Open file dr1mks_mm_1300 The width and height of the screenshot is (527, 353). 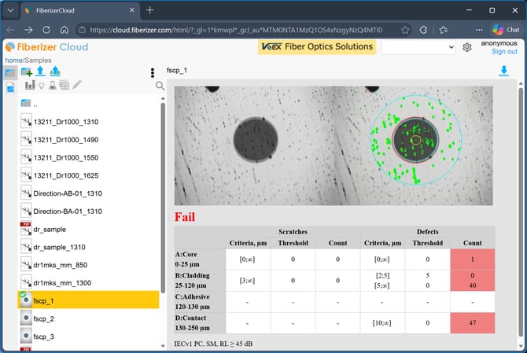[x=89, y=283]
